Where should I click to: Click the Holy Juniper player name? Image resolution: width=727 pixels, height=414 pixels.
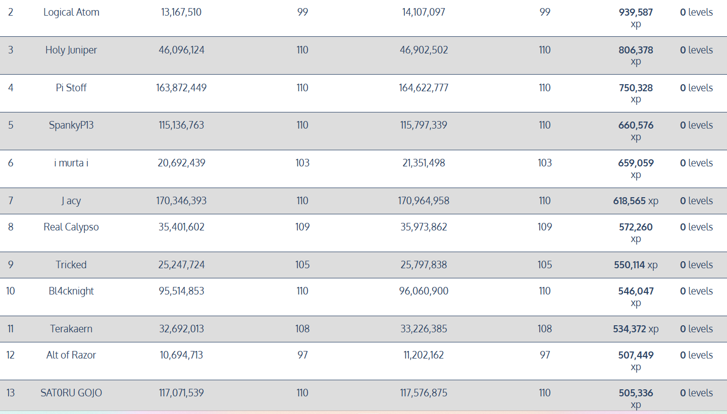click(71, 50)
